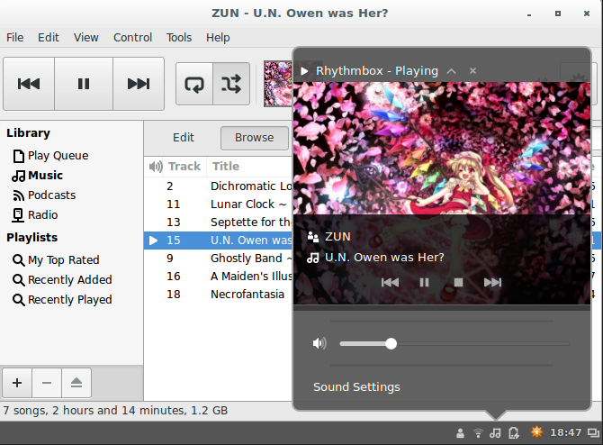Click the user icon in system tray

460,433
